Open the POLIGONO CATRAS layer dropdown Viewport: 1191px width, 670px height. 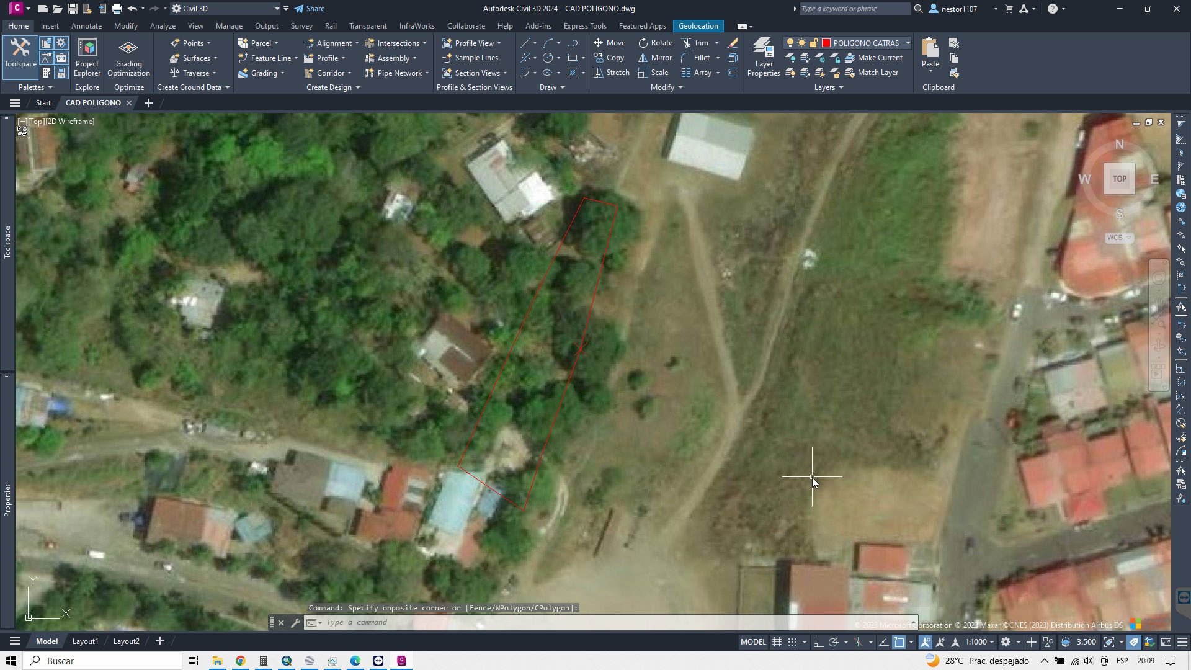click(x=908, y=43)
